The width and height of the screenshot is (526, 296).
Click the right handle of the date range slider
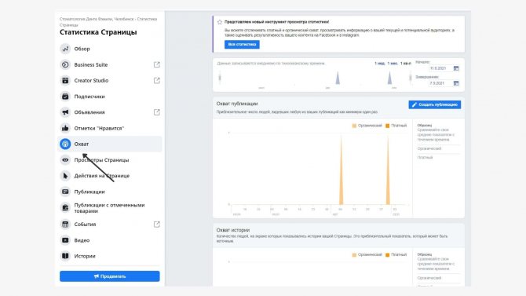[x=411, y=78]
